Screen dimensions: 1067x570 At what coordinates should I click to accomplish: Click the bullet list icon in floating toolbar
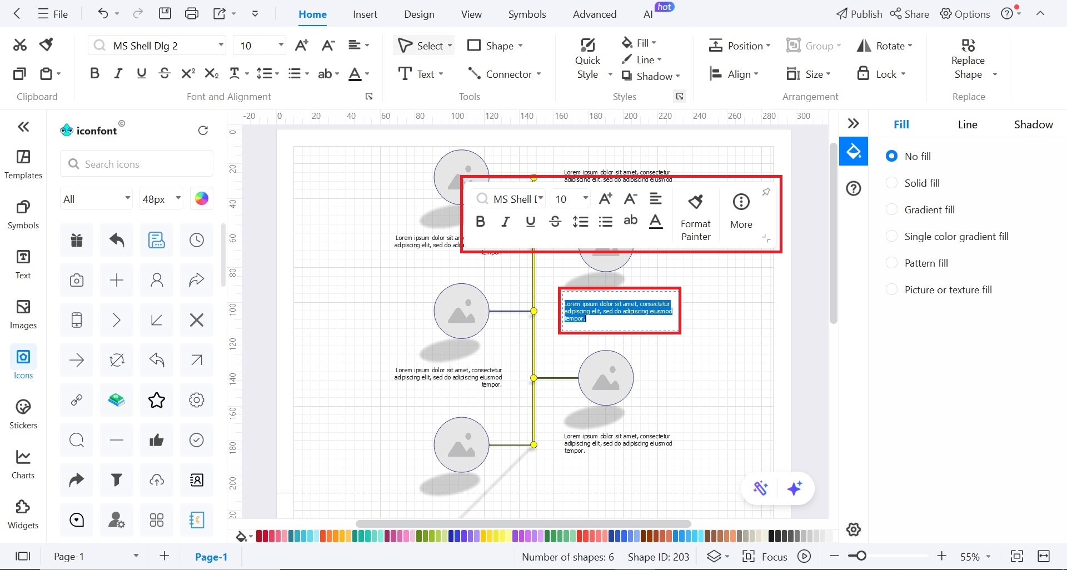[606, 222]
